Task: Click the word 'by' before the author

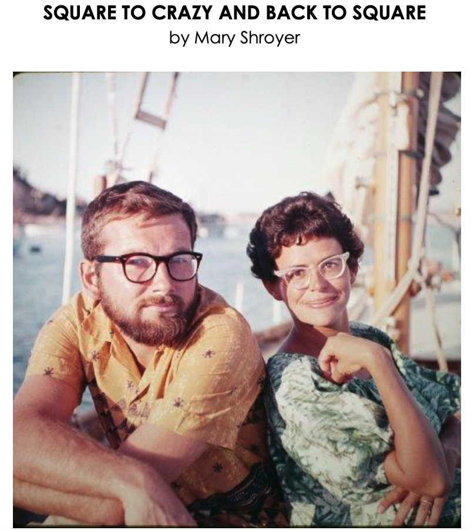Action: [x=179, y=38]
